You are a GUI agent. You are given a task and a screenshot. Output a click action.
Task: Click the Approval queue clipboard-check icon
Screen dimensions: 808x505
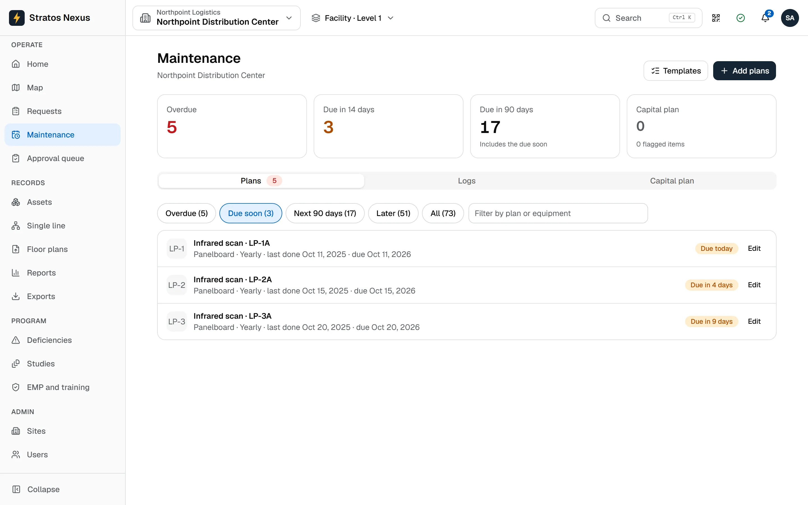click(16, 158)
